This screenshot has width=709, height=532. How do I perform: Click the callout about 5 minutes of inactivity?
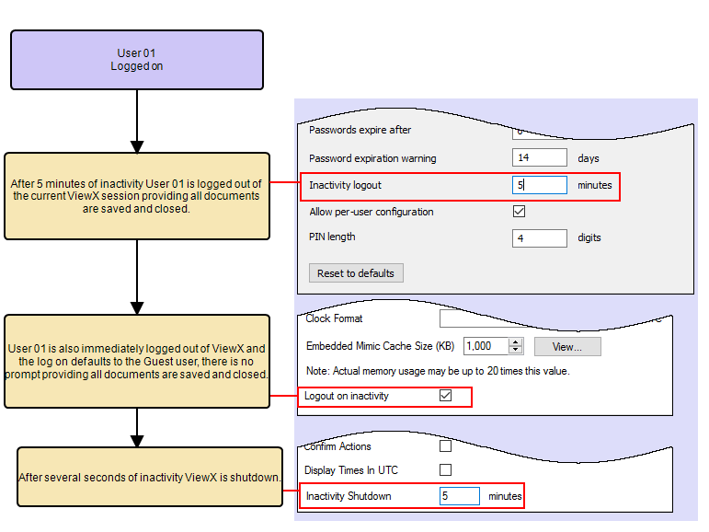[137, 196]
